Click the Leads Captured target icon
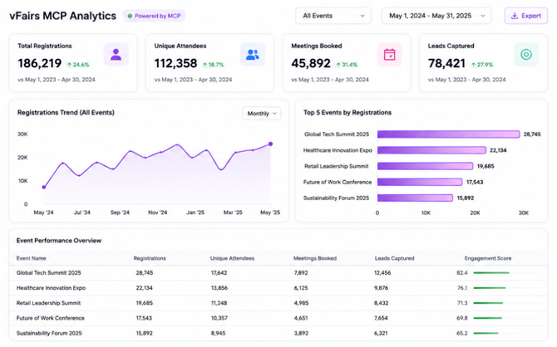The height and width of the screenshot is (347, 557). point(526,54)
